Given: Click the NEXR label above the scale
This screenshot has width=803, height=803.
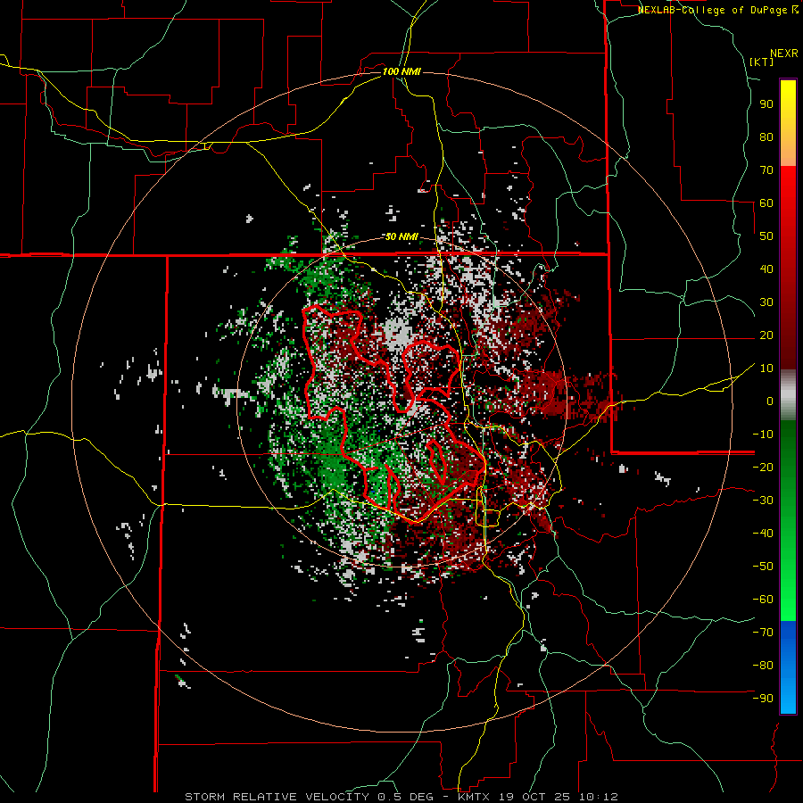Looking at the screenshot, I should click(783, 54).
